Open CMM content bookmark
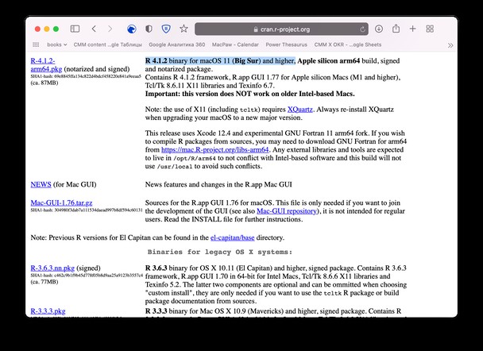 coord(107,44)
